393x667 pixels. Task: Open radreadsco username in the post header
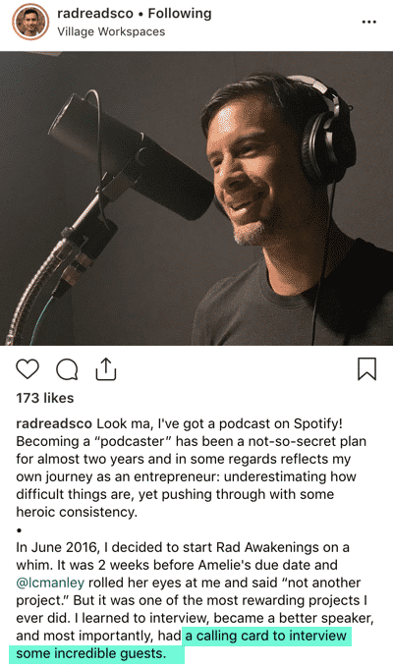tap(95, 14)
